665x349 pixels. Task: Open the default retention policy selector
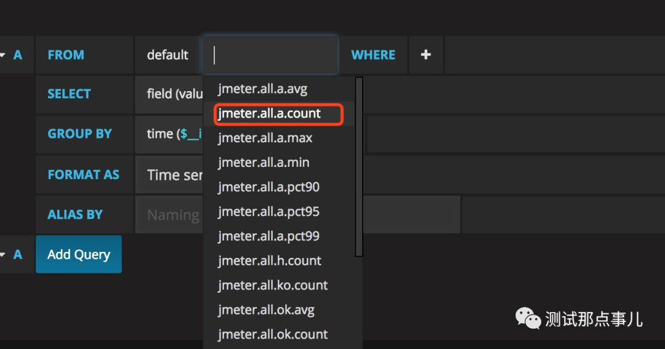[x=167, y=55]
